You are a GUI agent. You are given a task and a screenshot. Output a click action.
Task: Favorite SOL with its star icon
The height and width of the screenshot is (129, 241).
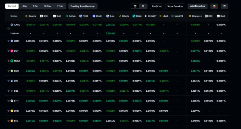click(x=9, y=91)
